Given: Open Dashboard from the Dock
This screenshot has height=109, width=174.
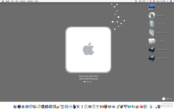Looking at the screenshot, I should coord(19,107).
